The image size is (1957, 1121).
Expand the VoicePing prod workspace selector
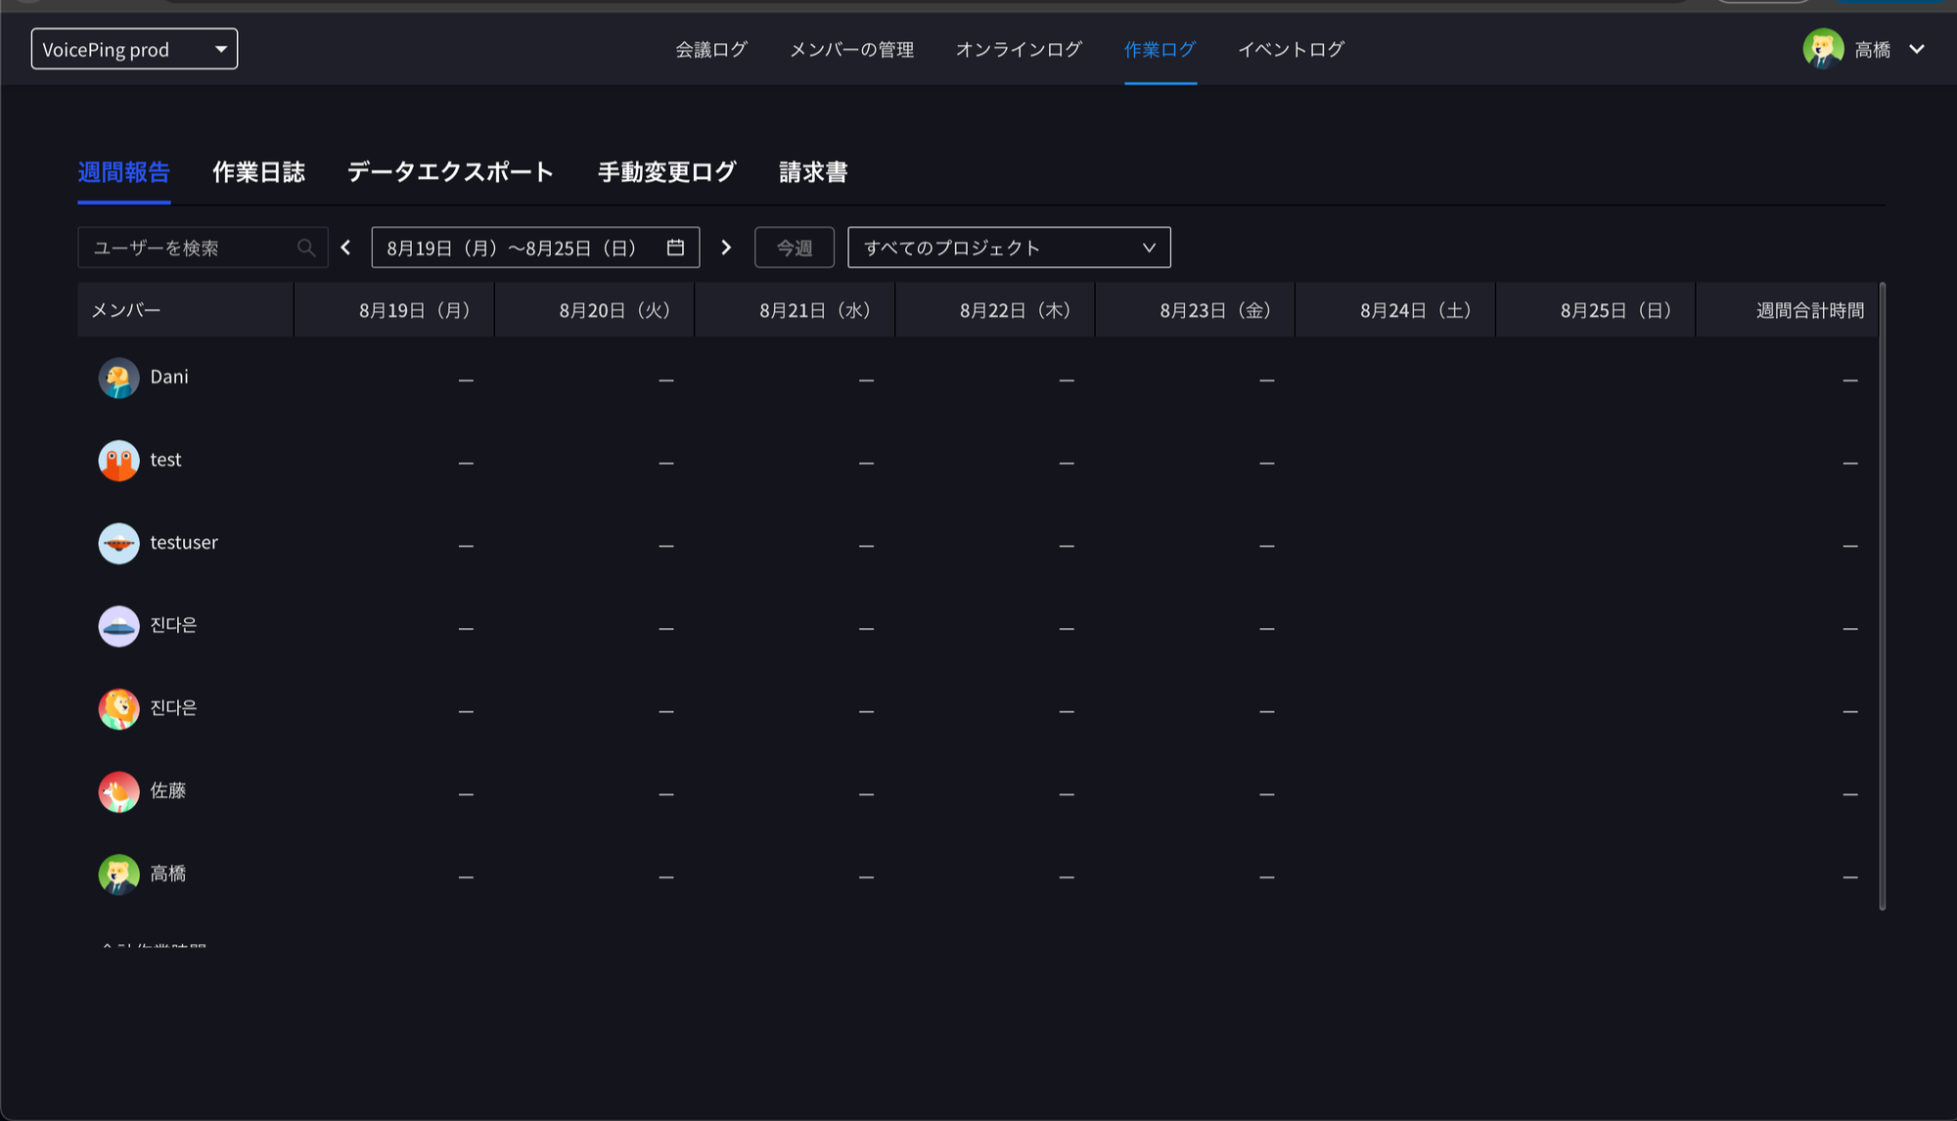(x=134, y=48)
